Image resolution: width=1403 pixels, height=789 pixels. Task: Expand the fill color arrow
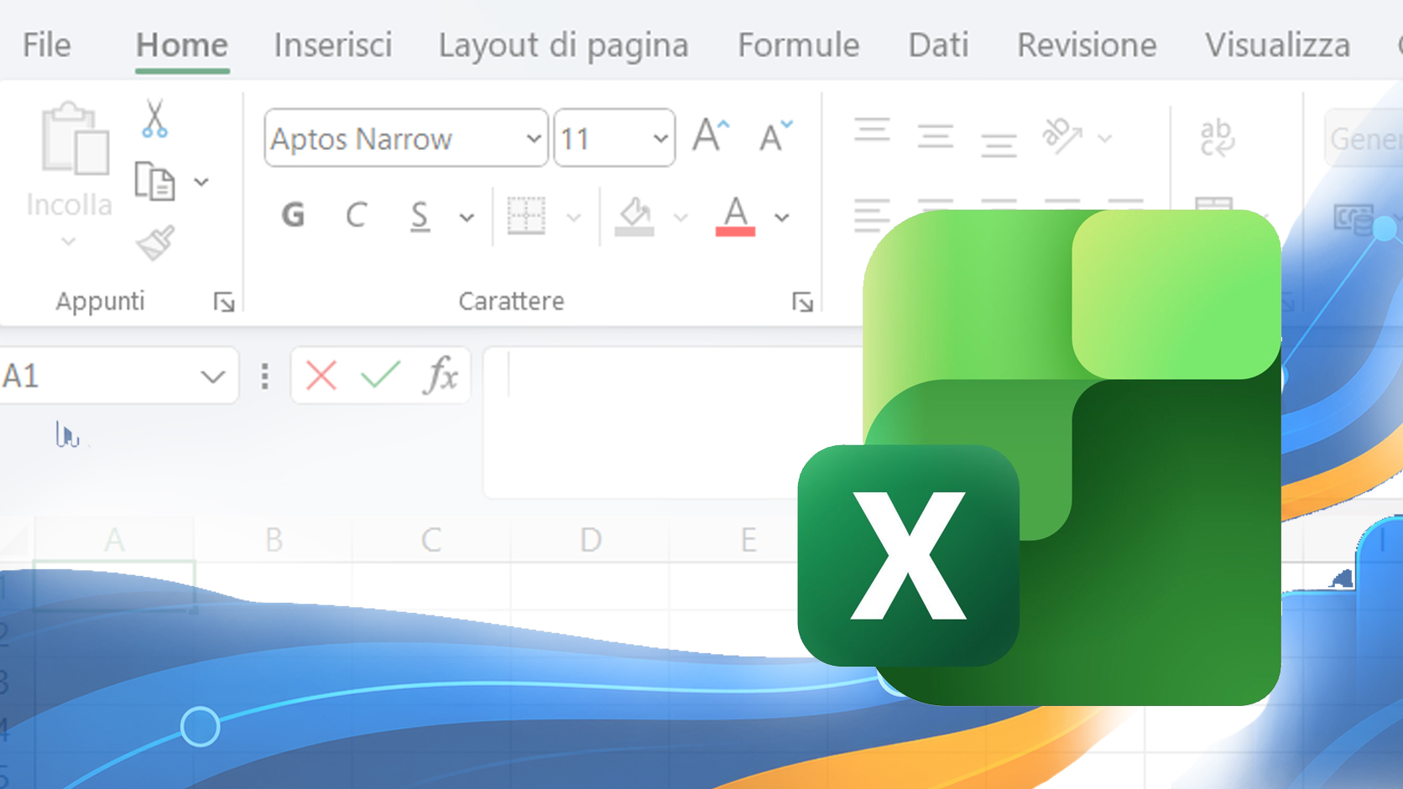[681, 218]
